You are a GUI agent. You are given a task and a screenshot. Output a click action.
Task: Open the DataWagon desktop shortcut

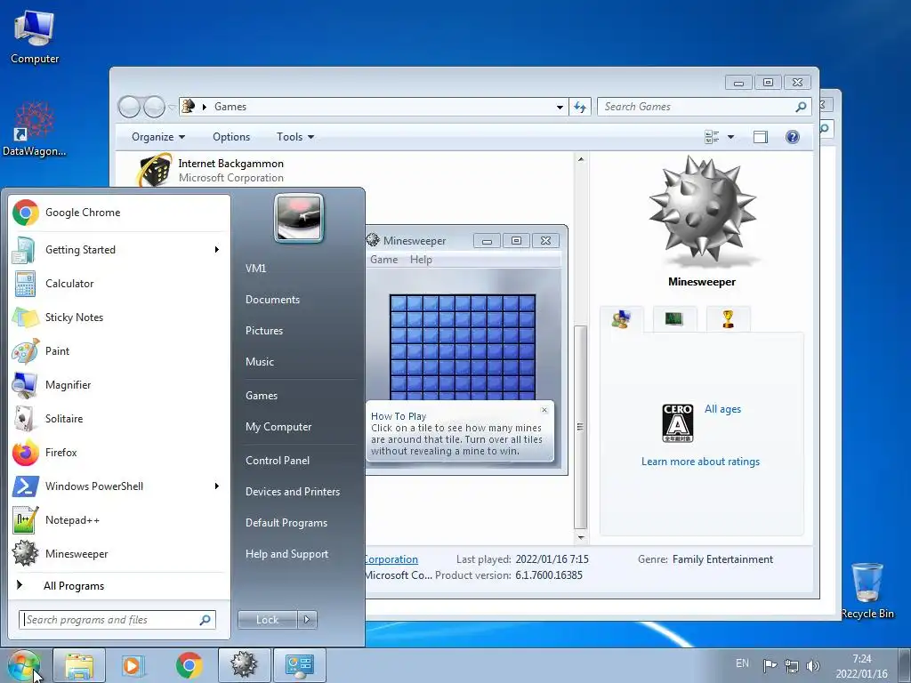(x=35, y=129)
